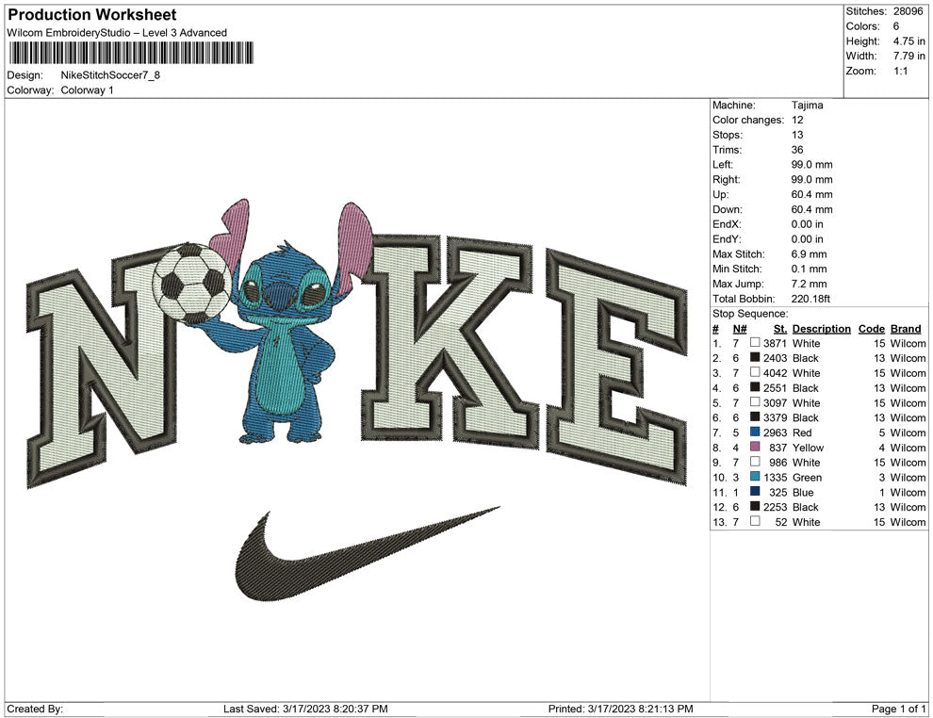The image size is (933, 718).
Task: Select the design name 'NikeStitchSoccer7_8'
Action: [110, 75]
